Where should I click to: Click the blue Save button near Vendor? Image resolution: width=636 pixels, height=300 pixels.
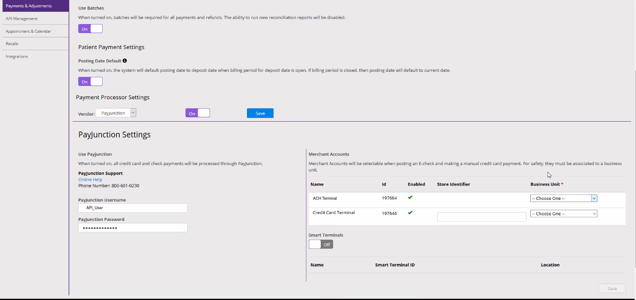click(260, 113)
